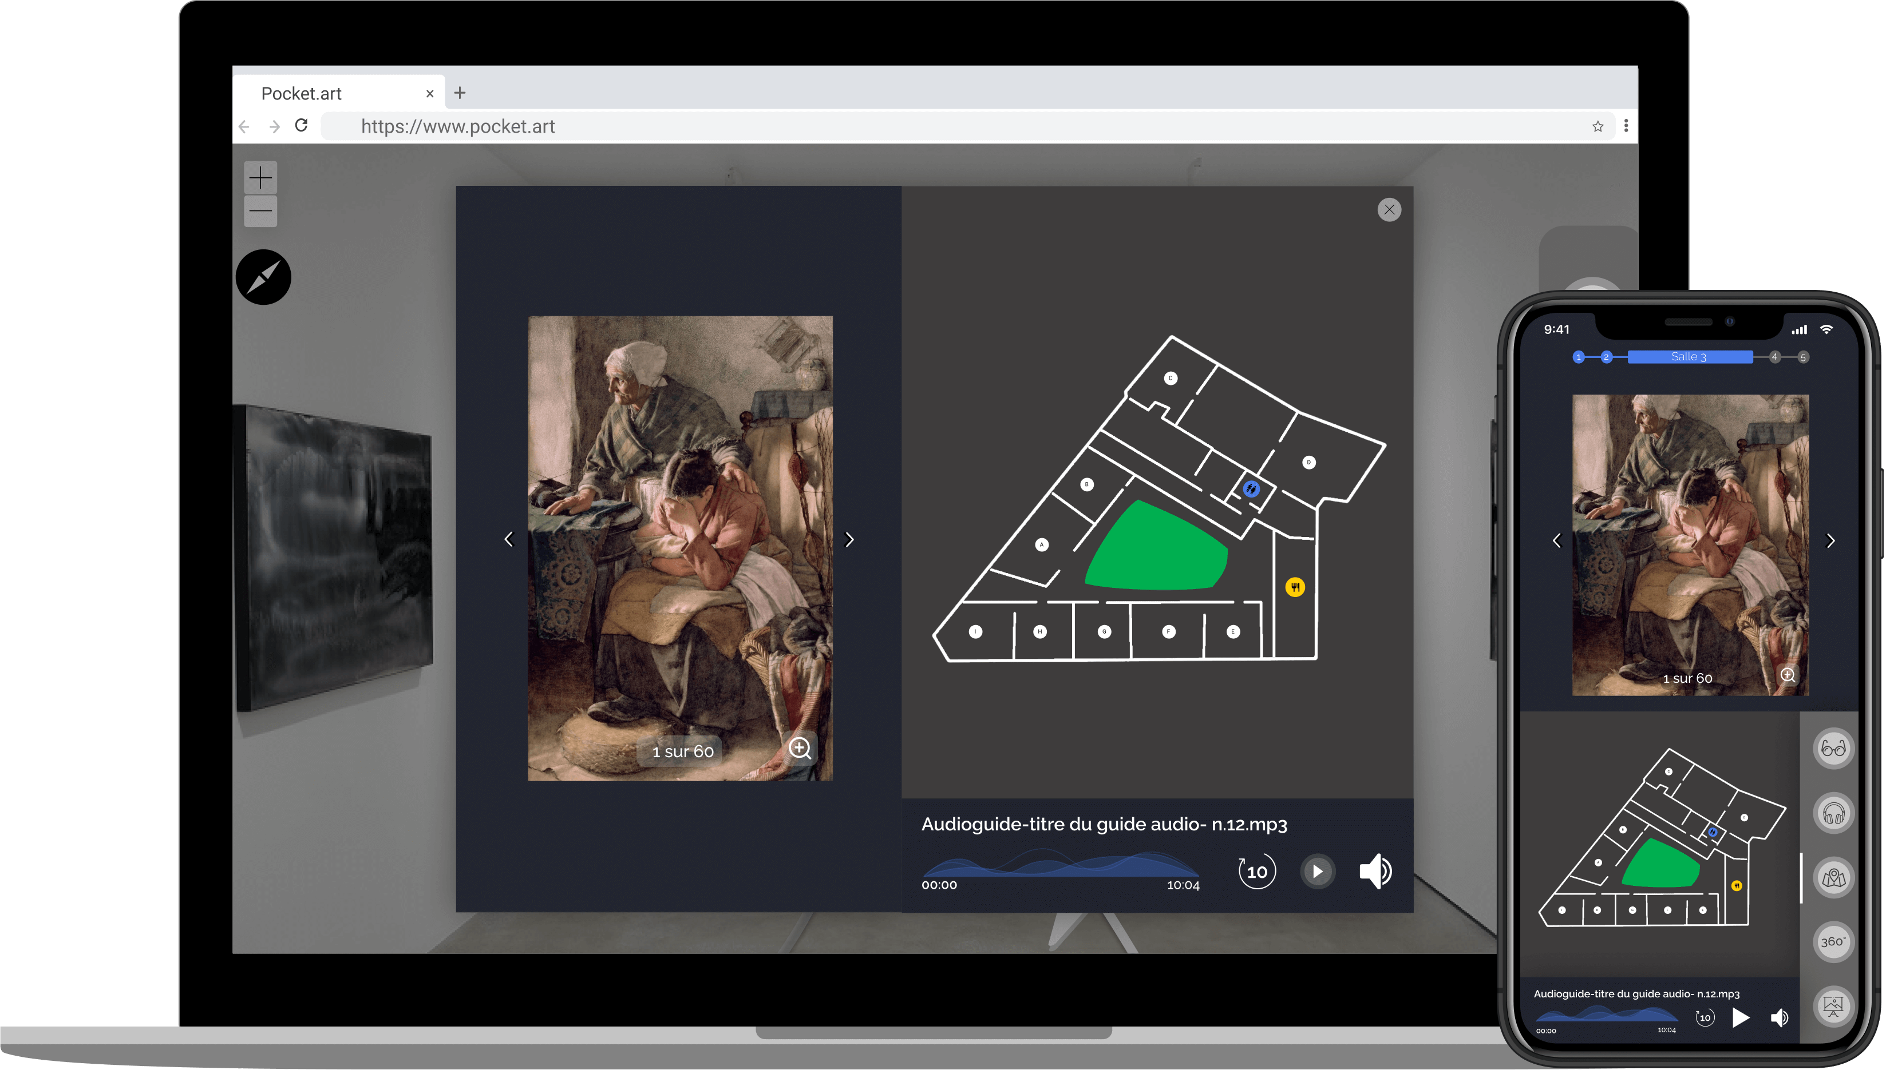Mute the audioguide volume on laptop
1886x1070 pixels.
(1375, 872)
